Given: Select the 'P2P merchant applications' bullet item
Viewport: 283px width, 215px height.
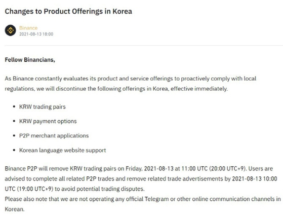Looking at the screenshot, I should coord(54,135).
